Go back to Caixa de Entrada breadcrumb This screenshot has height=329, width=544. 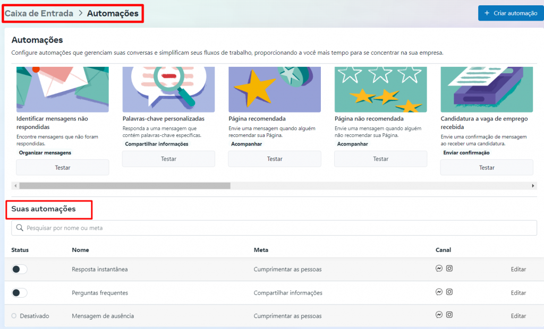[x=39, y=13]
